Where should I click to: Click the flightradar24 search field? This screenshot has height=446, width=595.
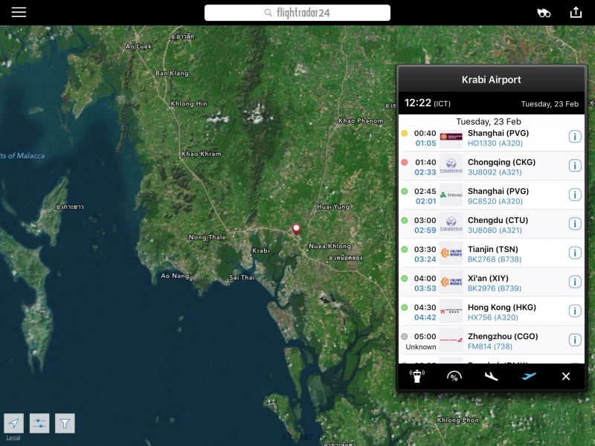(x=297, y=13)
